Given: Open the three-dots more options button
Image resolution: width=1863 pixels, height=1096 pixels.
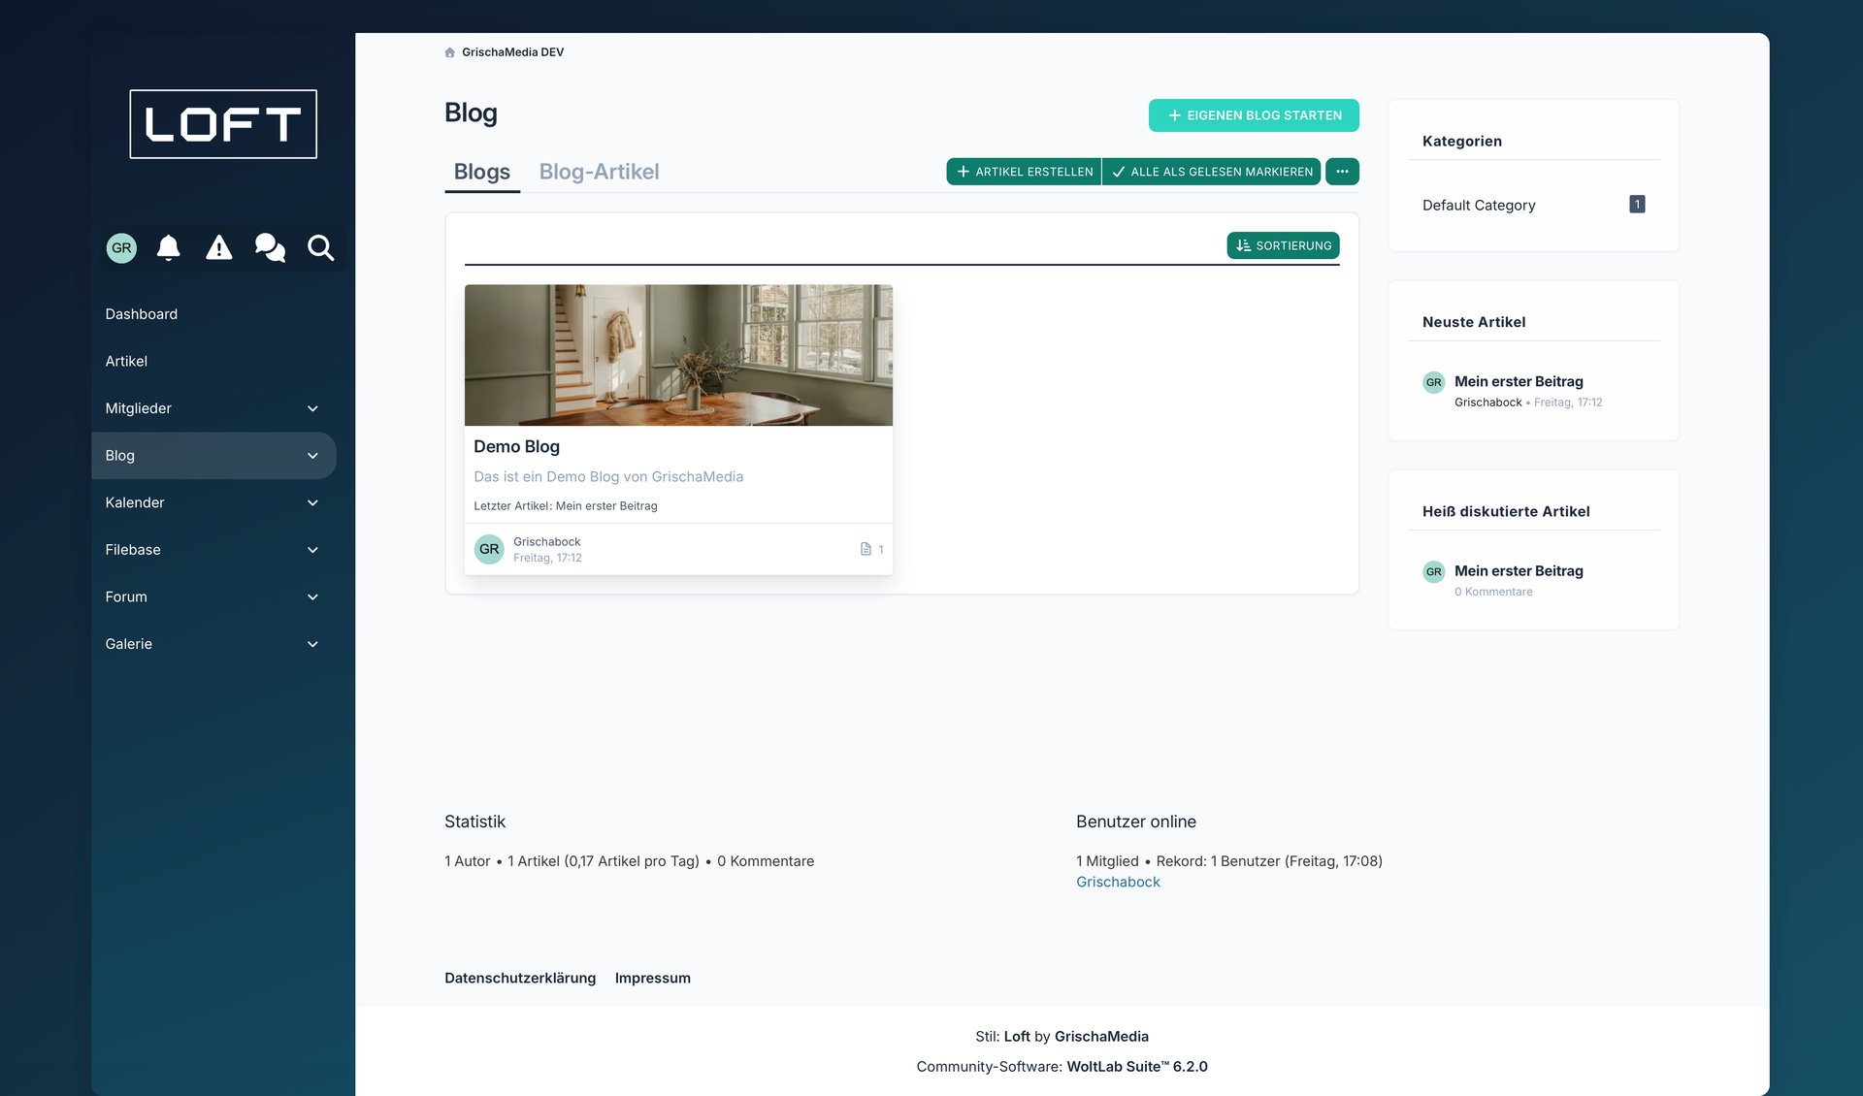Looking at the screenshot, I should tap(1342, 172).
